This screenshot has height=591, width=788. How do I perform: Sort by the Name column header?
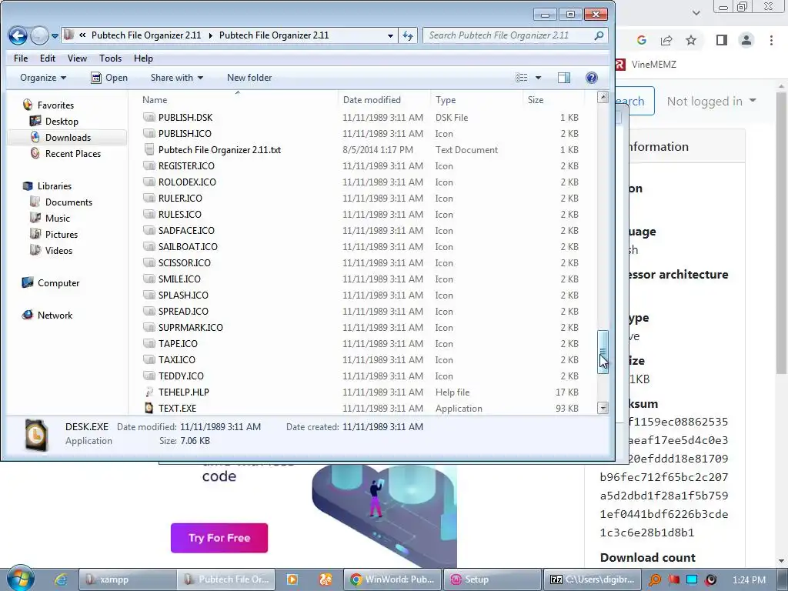(x=154, y=99)
